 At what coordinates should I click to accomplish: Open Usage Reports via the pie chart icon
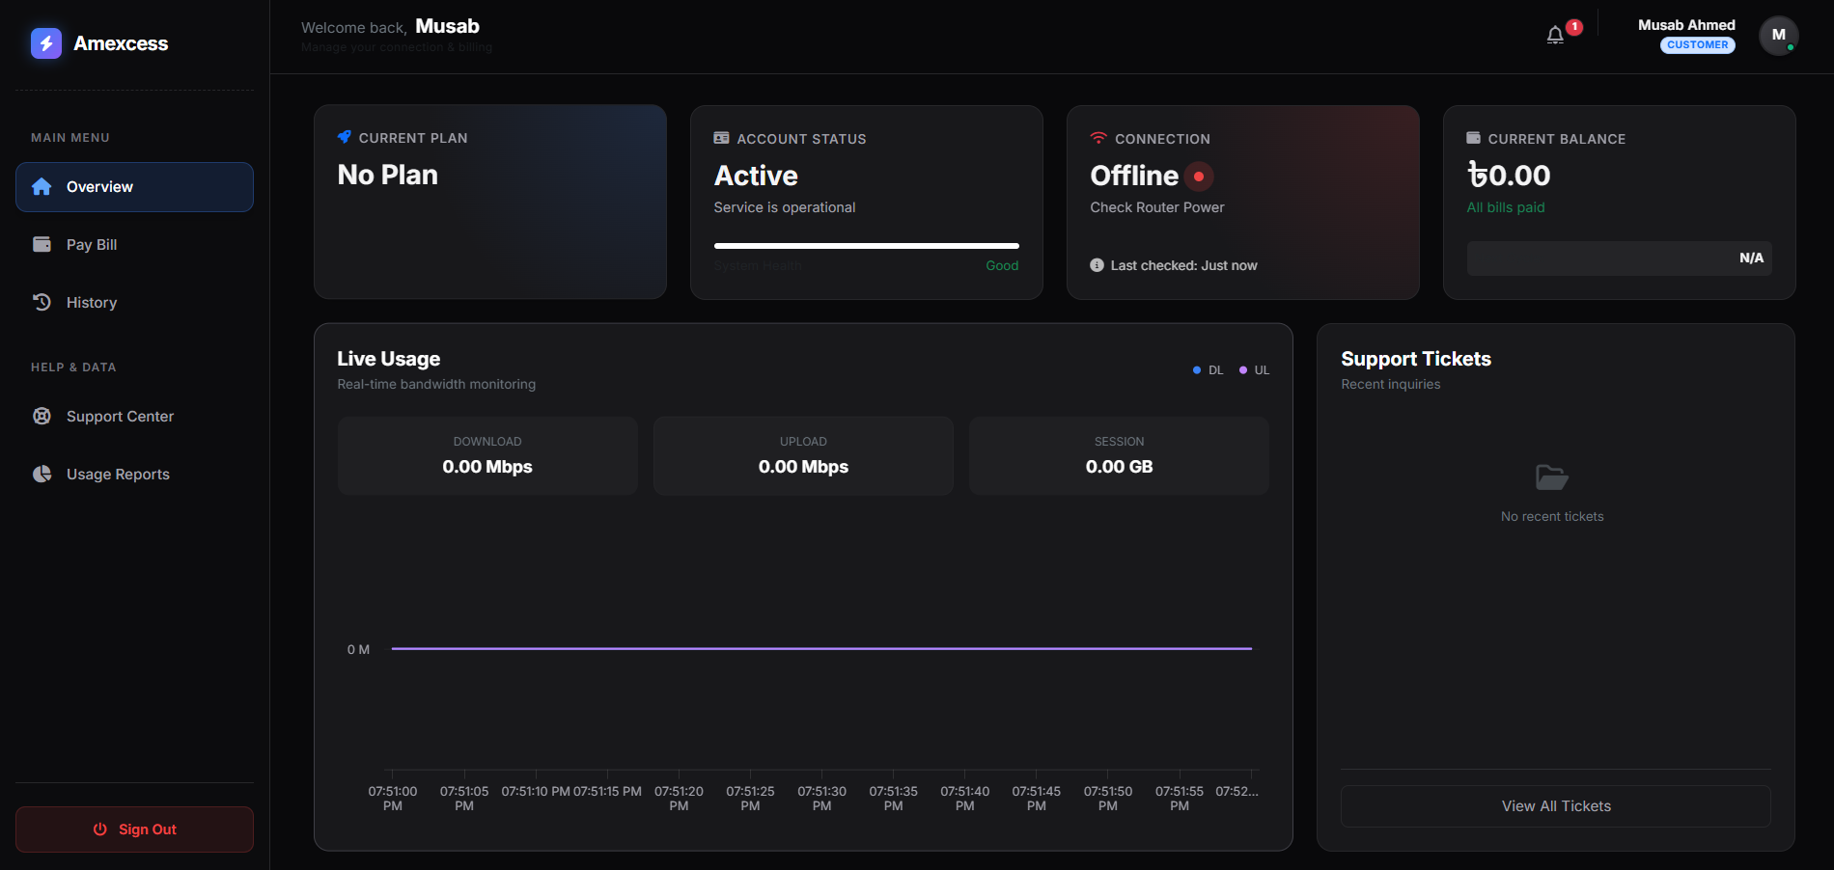point(42,474)
